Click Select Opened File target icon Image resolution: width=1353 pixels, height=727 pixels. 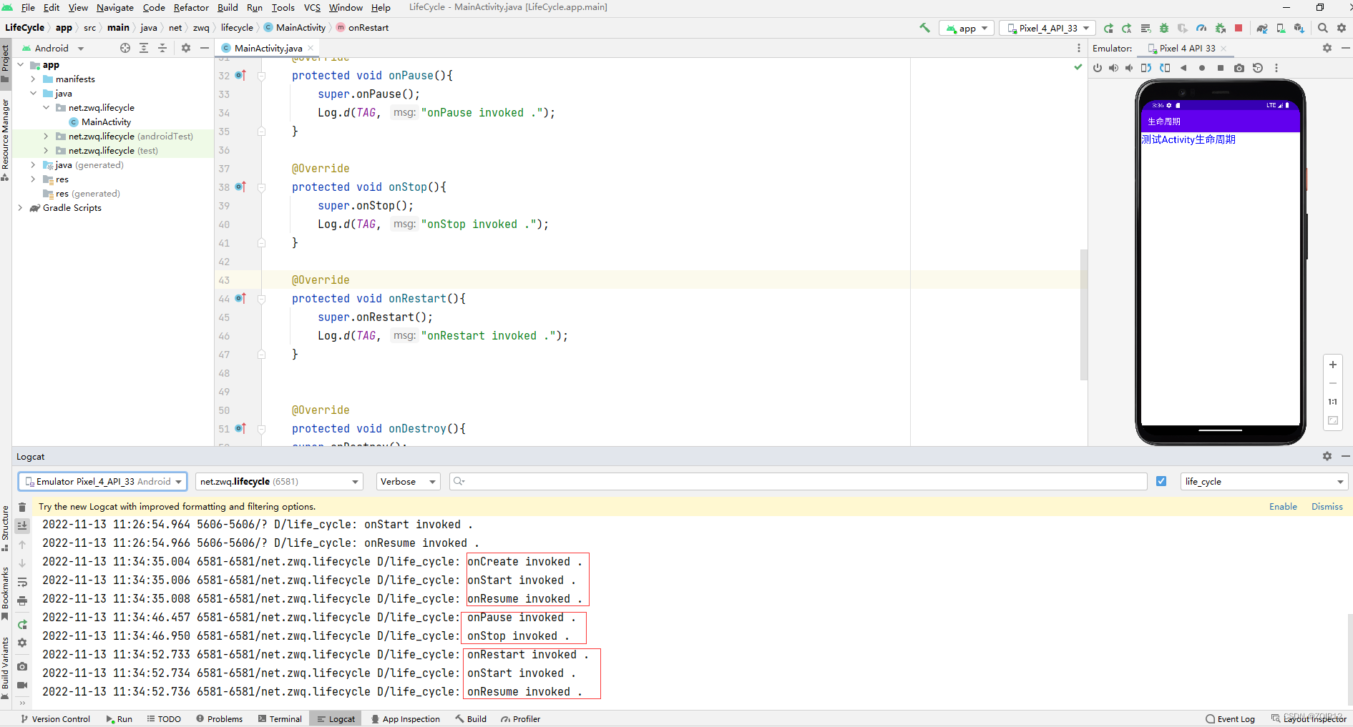(x=125, y=48)
